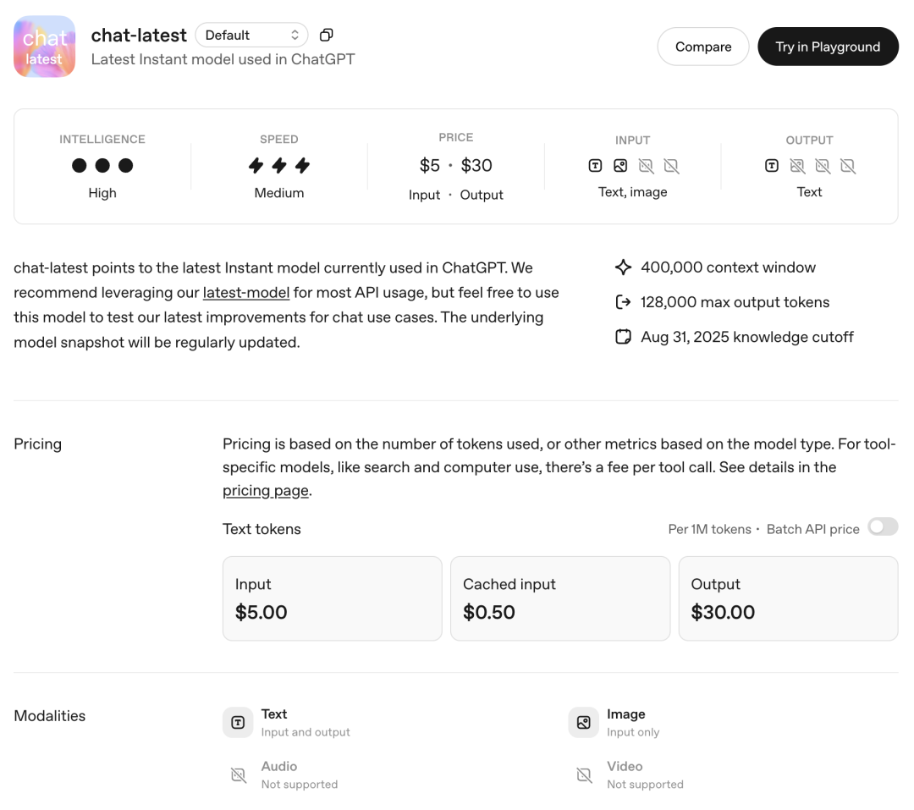The width and height of the screenshot is (914, 810).
Task: Click the text input icon under INPUT
Action: coord(595,166)
